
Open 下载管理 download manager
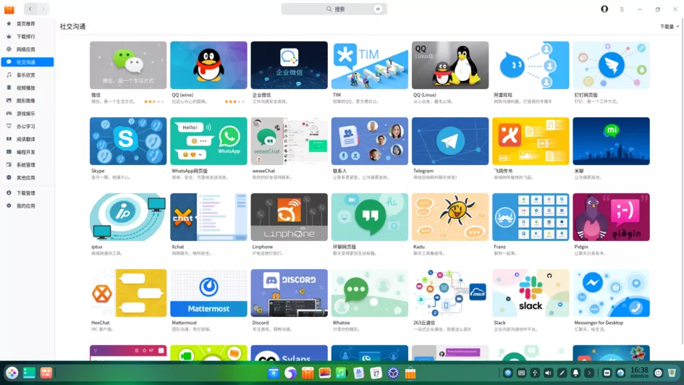(x=25, y=193)
